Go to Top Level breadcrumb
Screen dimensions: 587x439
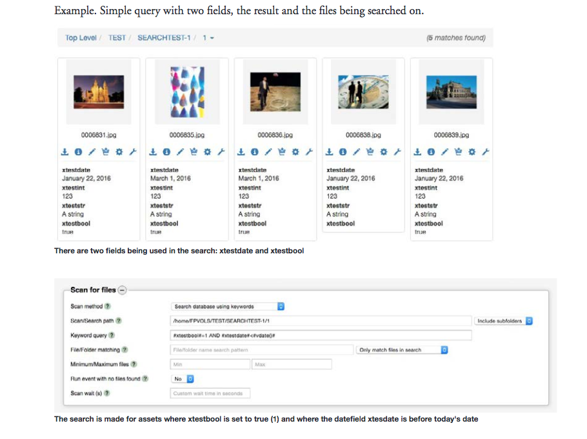(x=81, y=38)
